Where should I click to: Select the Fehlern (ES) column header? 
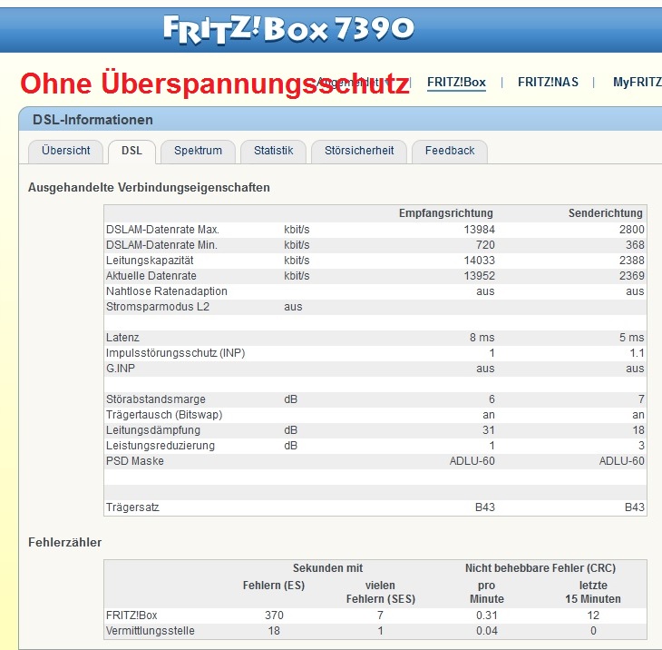coord(274,586)
